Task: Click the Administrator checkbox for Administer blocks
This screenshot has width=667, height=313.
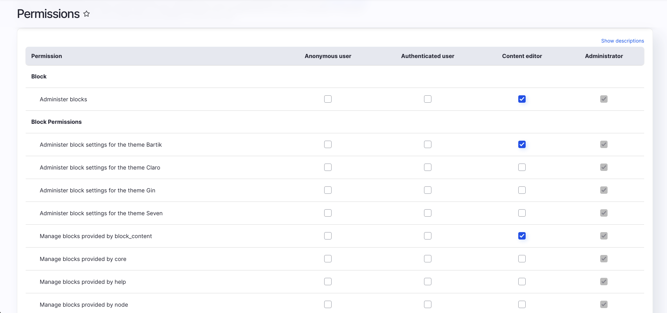Action: (x=604, y=99)
